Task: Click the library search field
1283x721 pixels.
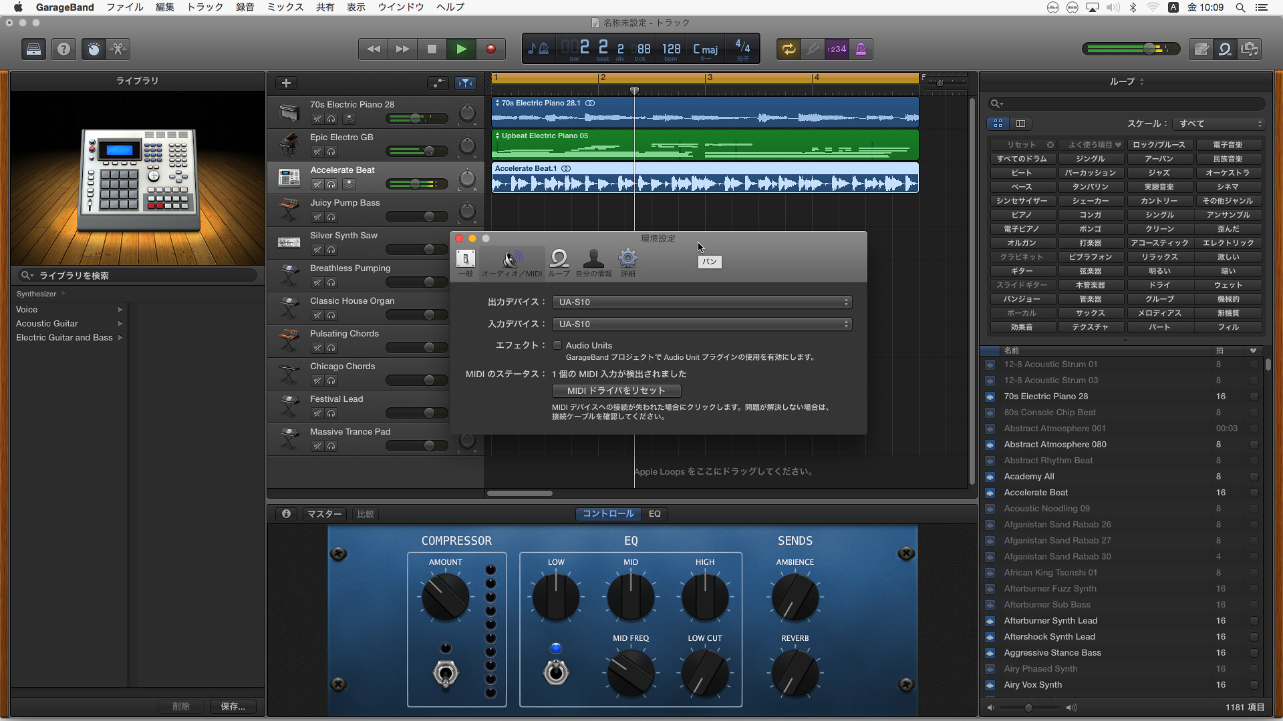Action: [x=137, y=275]
